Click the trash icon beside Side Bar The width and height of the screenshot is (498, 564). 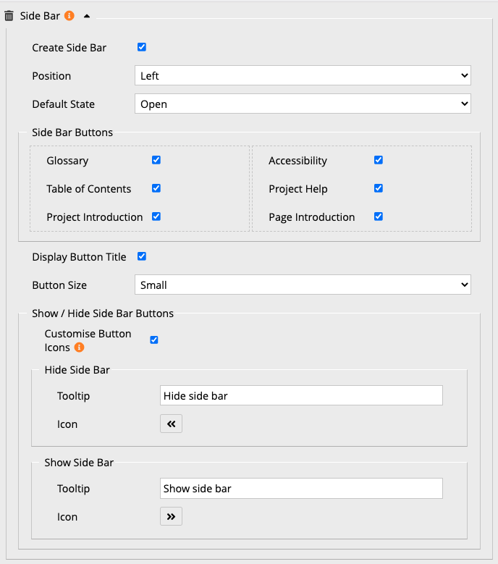9,15
